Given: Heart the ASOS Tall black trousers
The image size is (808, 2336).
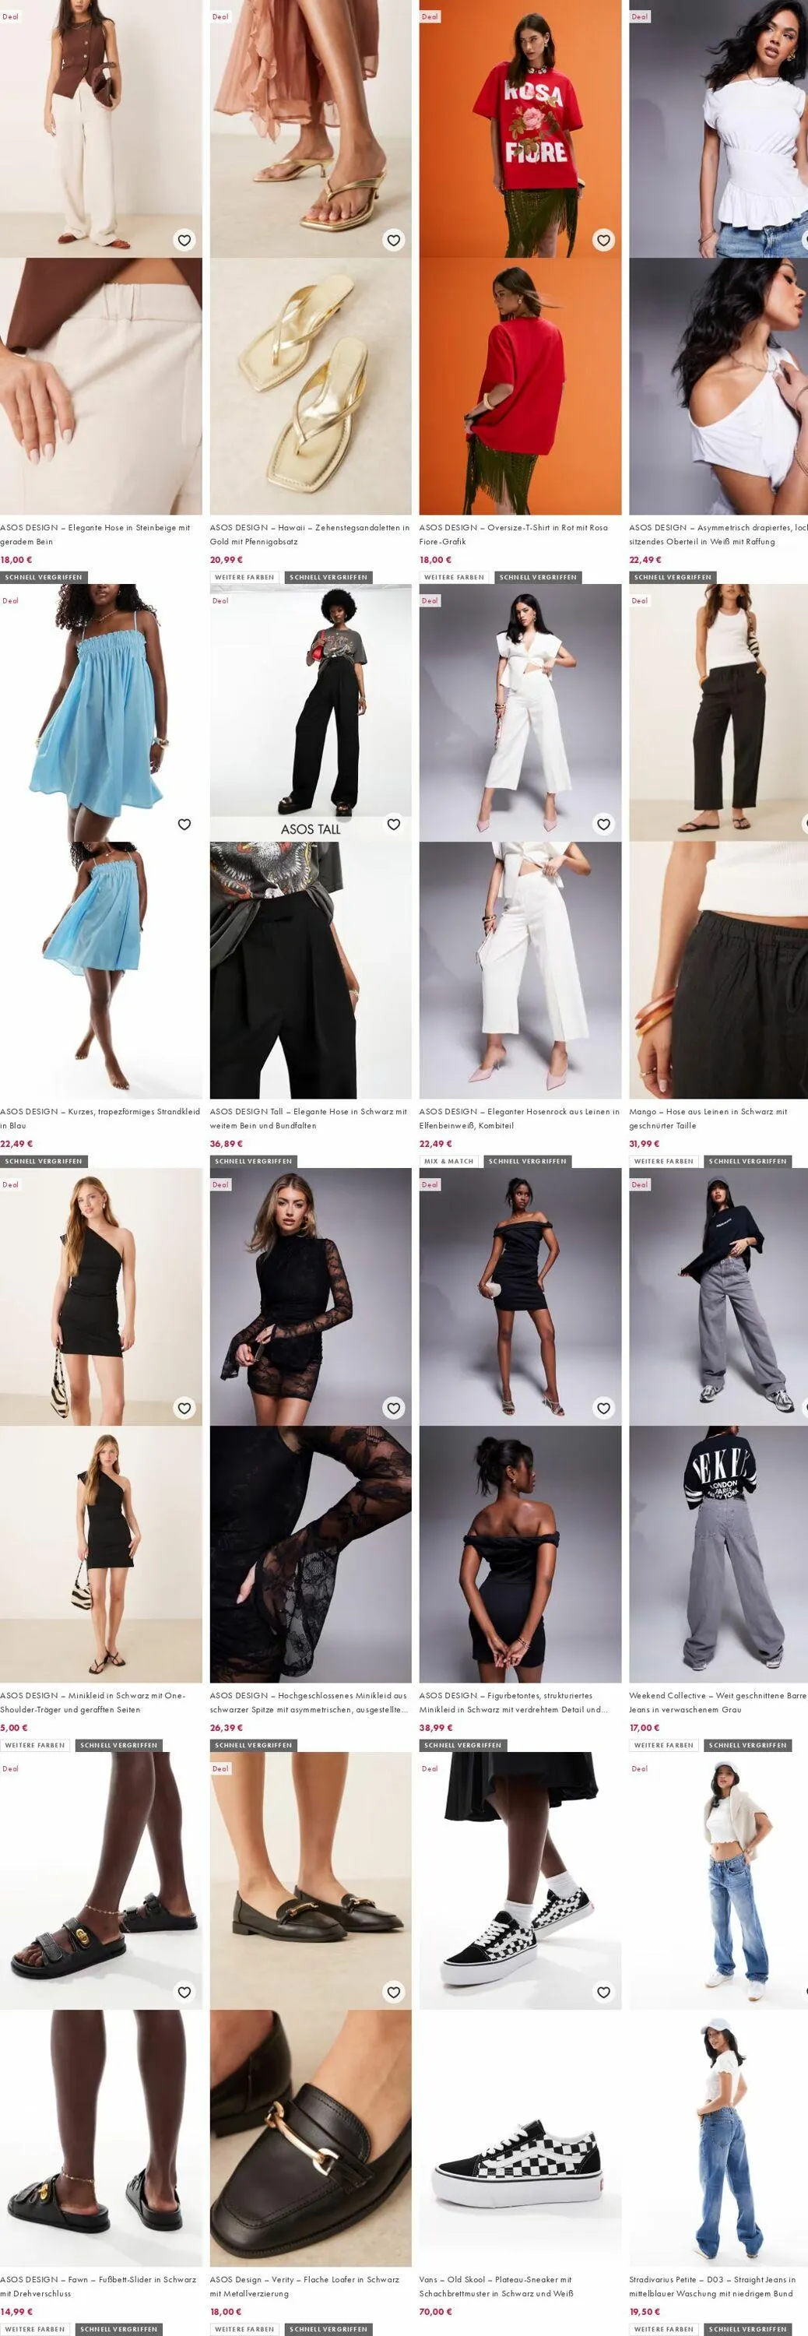Looking at the screenshot, I should [x=394, y=825].
